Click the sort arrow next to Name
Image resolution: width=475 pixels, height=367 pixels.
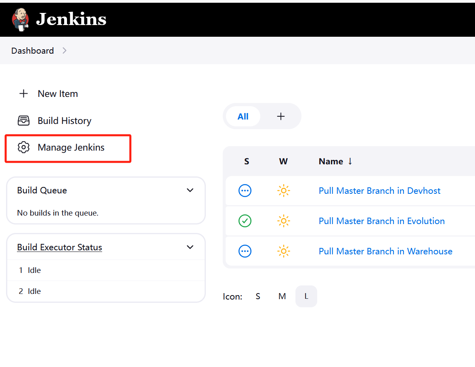(350, 161)
